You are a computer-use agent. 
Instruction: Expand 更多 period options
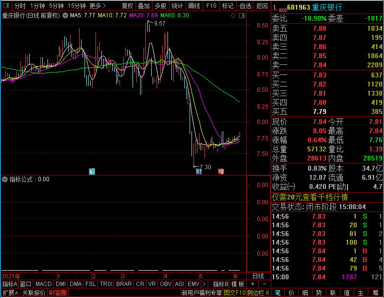click(98, 6)
